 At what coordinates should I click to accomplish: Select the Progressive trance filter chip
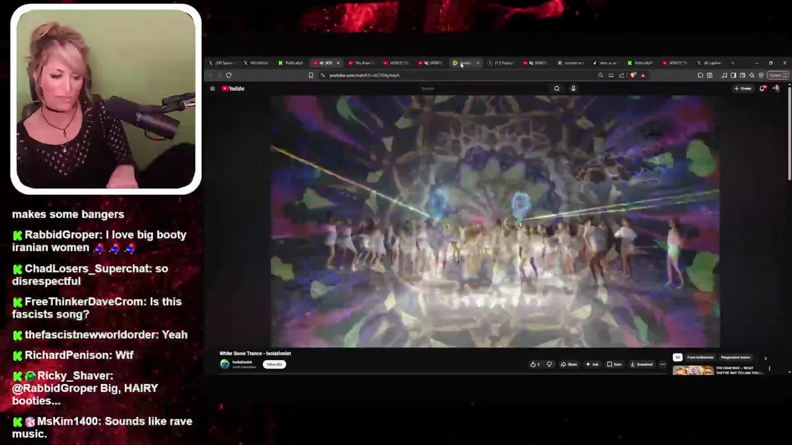[x=735, y=357]
